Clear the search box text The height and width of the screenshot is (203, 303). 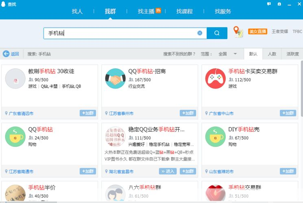200,33
